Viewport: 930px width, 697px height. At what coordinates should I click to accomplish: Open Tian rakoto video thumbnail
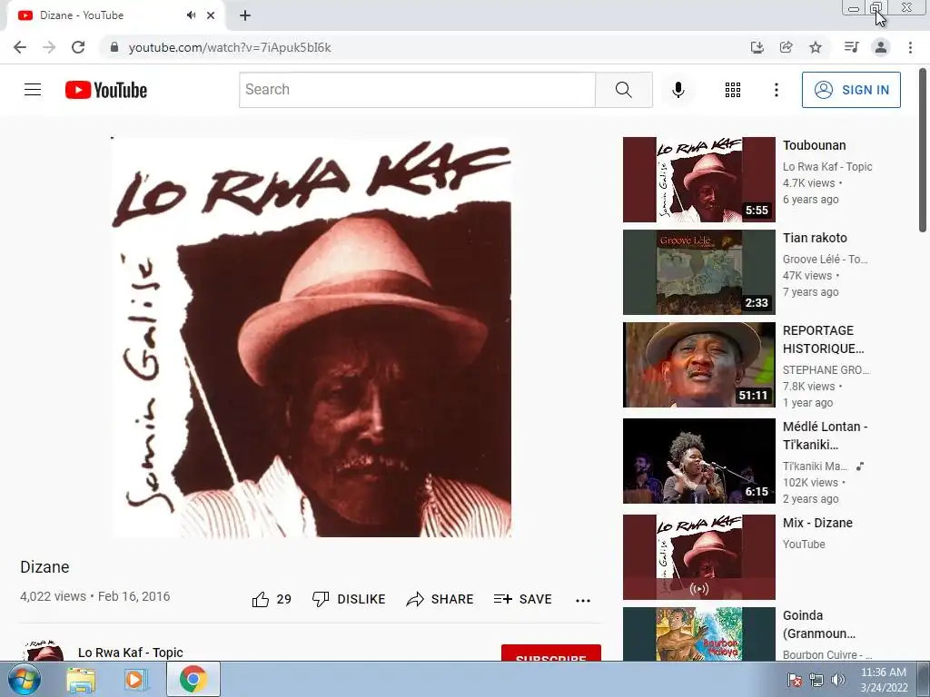(x=698, y=272)
